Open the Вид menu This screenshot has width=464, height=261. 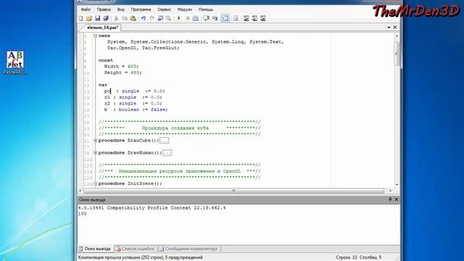pos(121,9)
